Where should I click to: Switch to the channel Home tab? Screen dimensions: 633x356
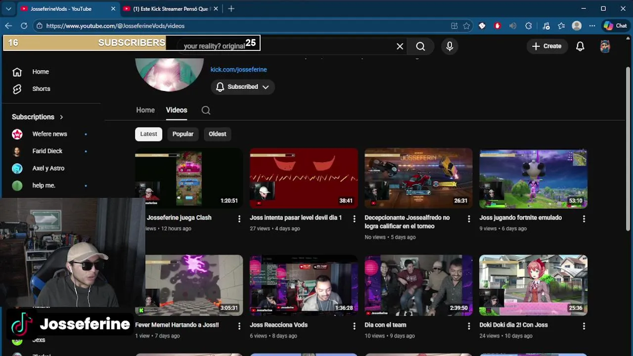tap(145, 110)
